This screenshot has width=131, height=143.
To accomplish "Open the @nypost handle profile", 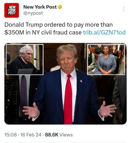I will [x=33, y=13].
